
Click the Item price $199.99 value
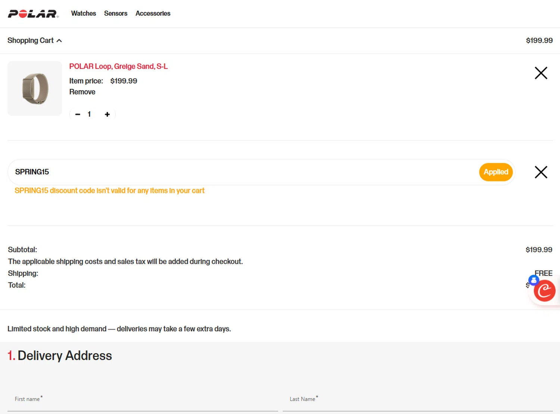click(124, 81)
